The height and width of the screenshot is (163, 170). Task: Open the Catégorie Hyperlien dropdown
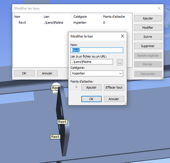click(97, 73)
